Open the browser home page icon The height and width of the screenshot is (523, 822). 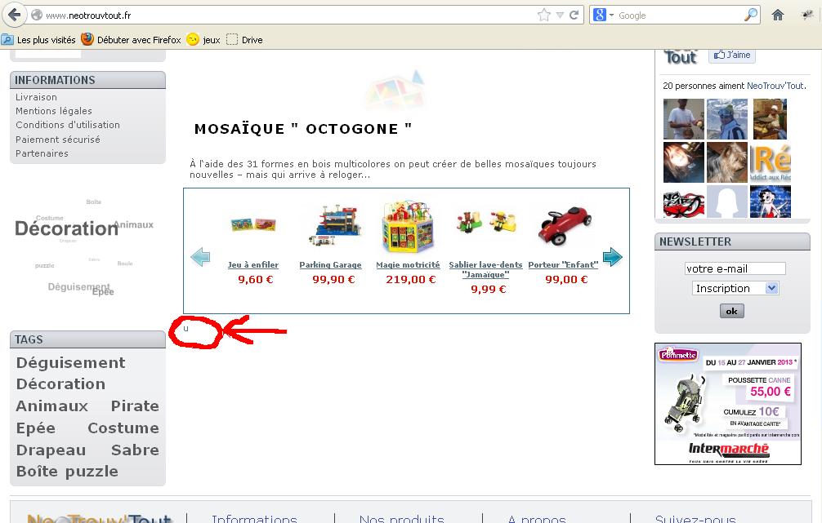click(x=777, y=15)
